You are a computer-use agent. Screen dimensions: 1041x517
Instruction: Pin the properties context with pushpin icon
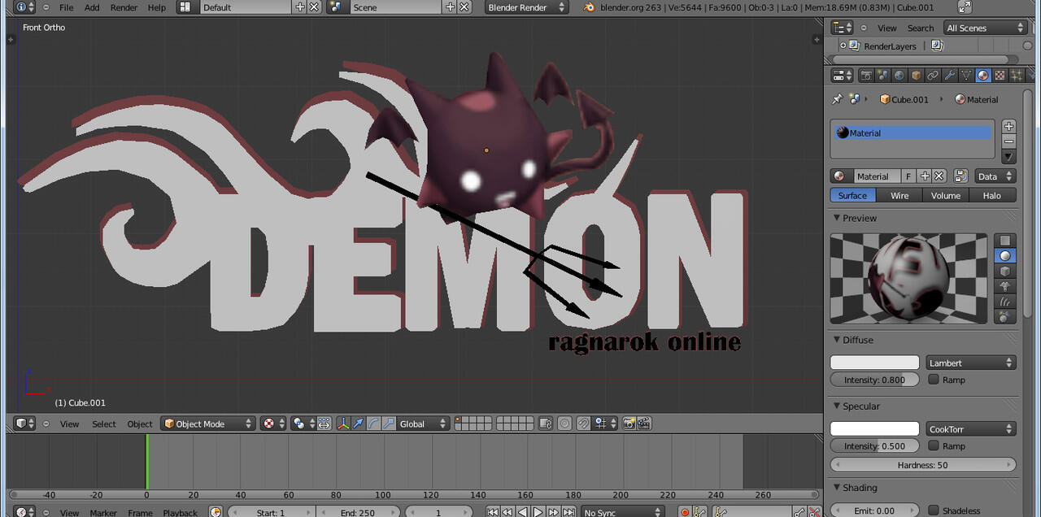pyautogui.click(x=837, y=99)
